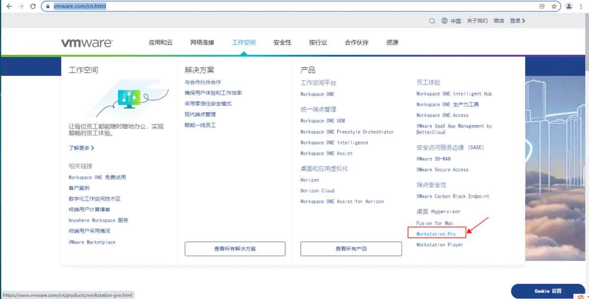Screen dimensions: 589x299
Task: Click 确保用户体验和工作效率 link
Action: point(213,93)
